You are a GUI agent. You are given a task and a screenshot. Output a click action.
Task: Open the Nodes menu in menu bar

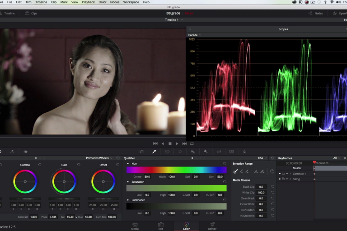(x=114, y=2)
